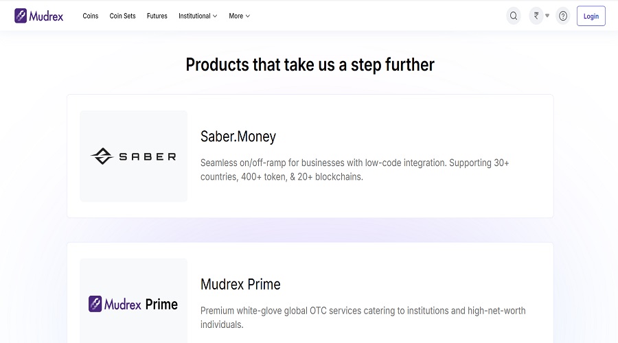The width and height of the screenshot is (618, 343).
Task: Open the Saber.Money product title
Action: click(x=238, y=137)
